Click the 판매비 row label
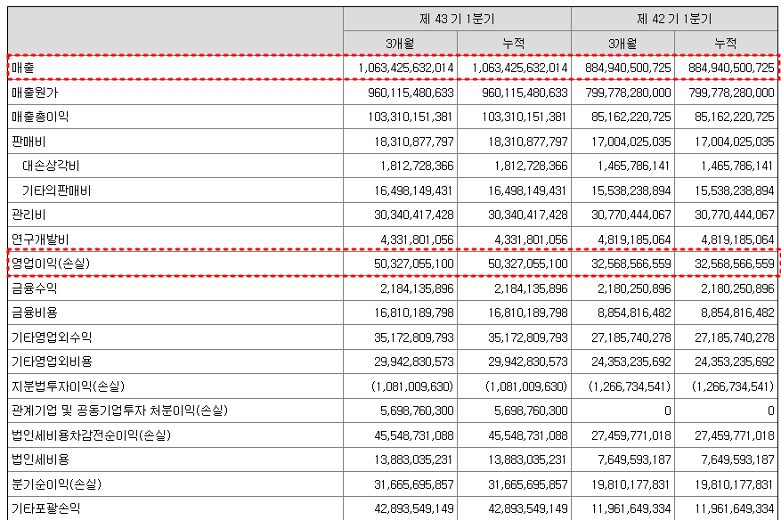The height and width of the screenshot is (520, 781). [x=25, y=139]
